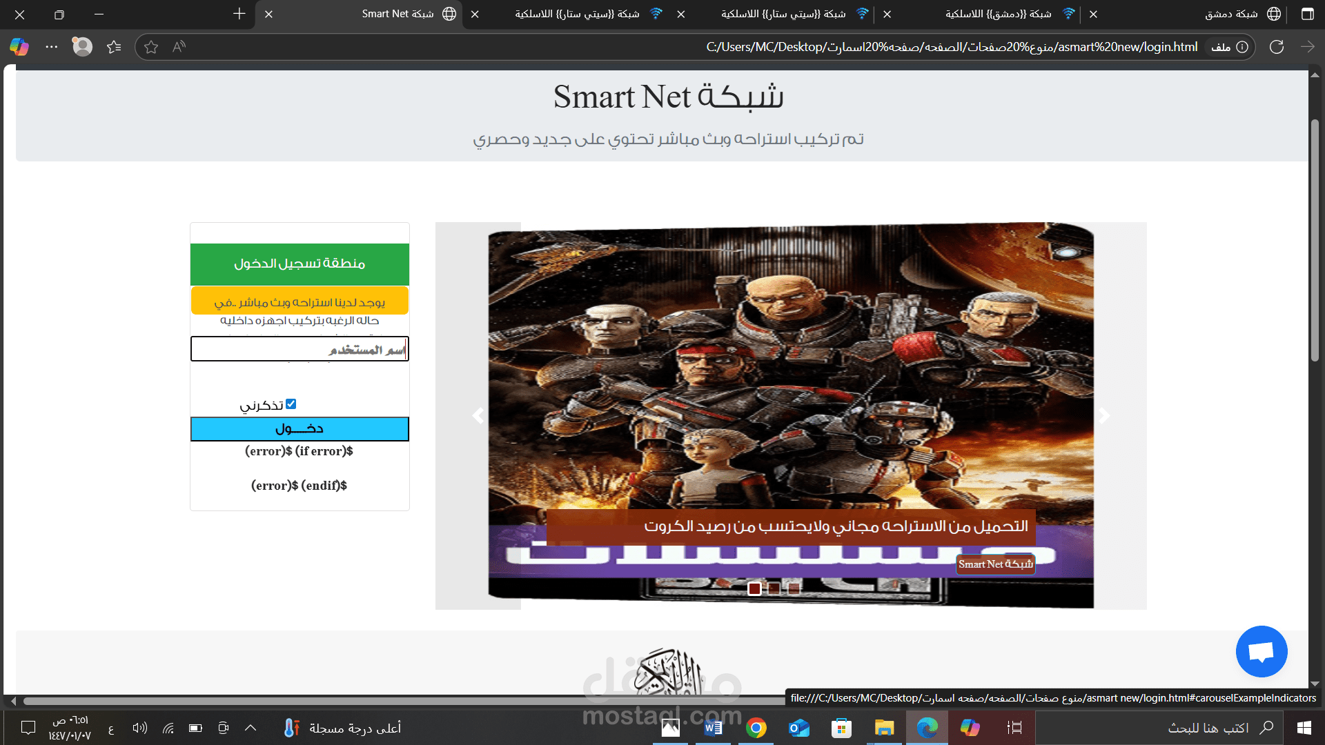Click the text حاله الرغبه بتركيب اجهزه داخليه
The height and width of the screenshot is (745, 1325).
pyautogui.click(x=300, y=321)
